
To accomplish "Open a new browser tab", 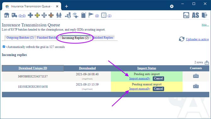I will 66,6.
